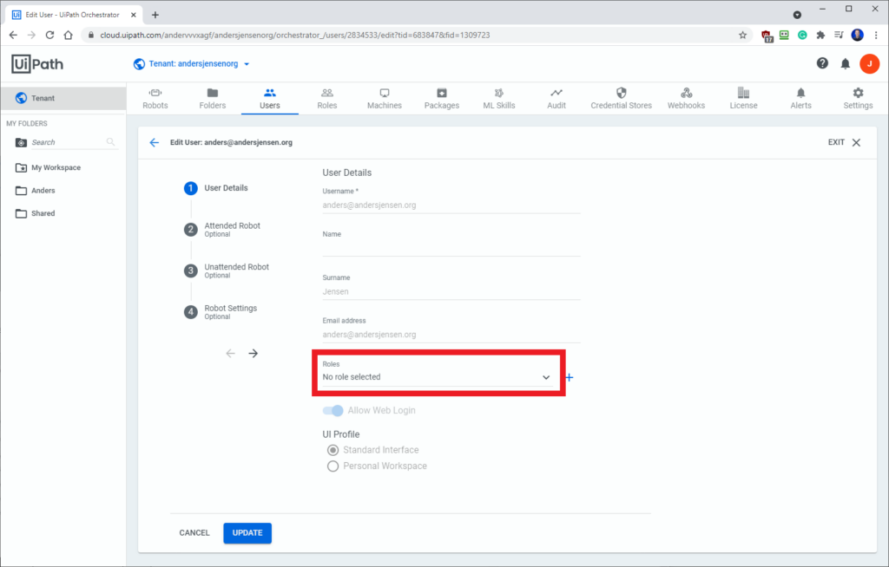The width and height of the screenshot is (889, 567).
Task: Click the Email address field
Action: (x=451, y=334)
